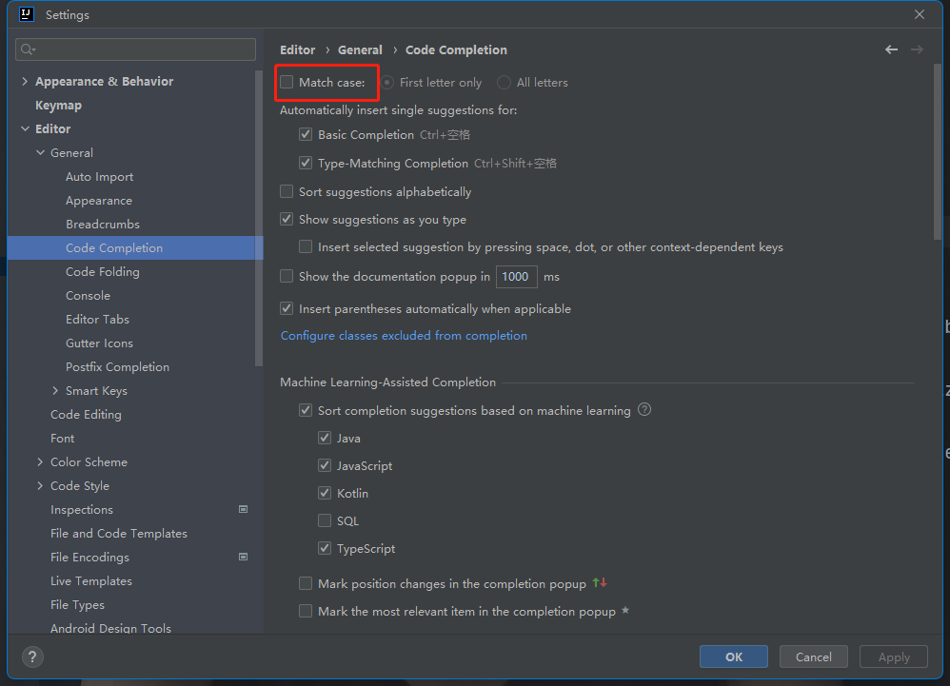Expand the Smart Keys node
The height and width of the screenshot is (686, 950).
[x=56, y=390]
